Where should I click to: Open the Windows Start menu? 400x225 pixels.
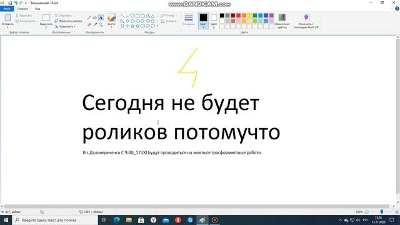[x=6, y=220]
